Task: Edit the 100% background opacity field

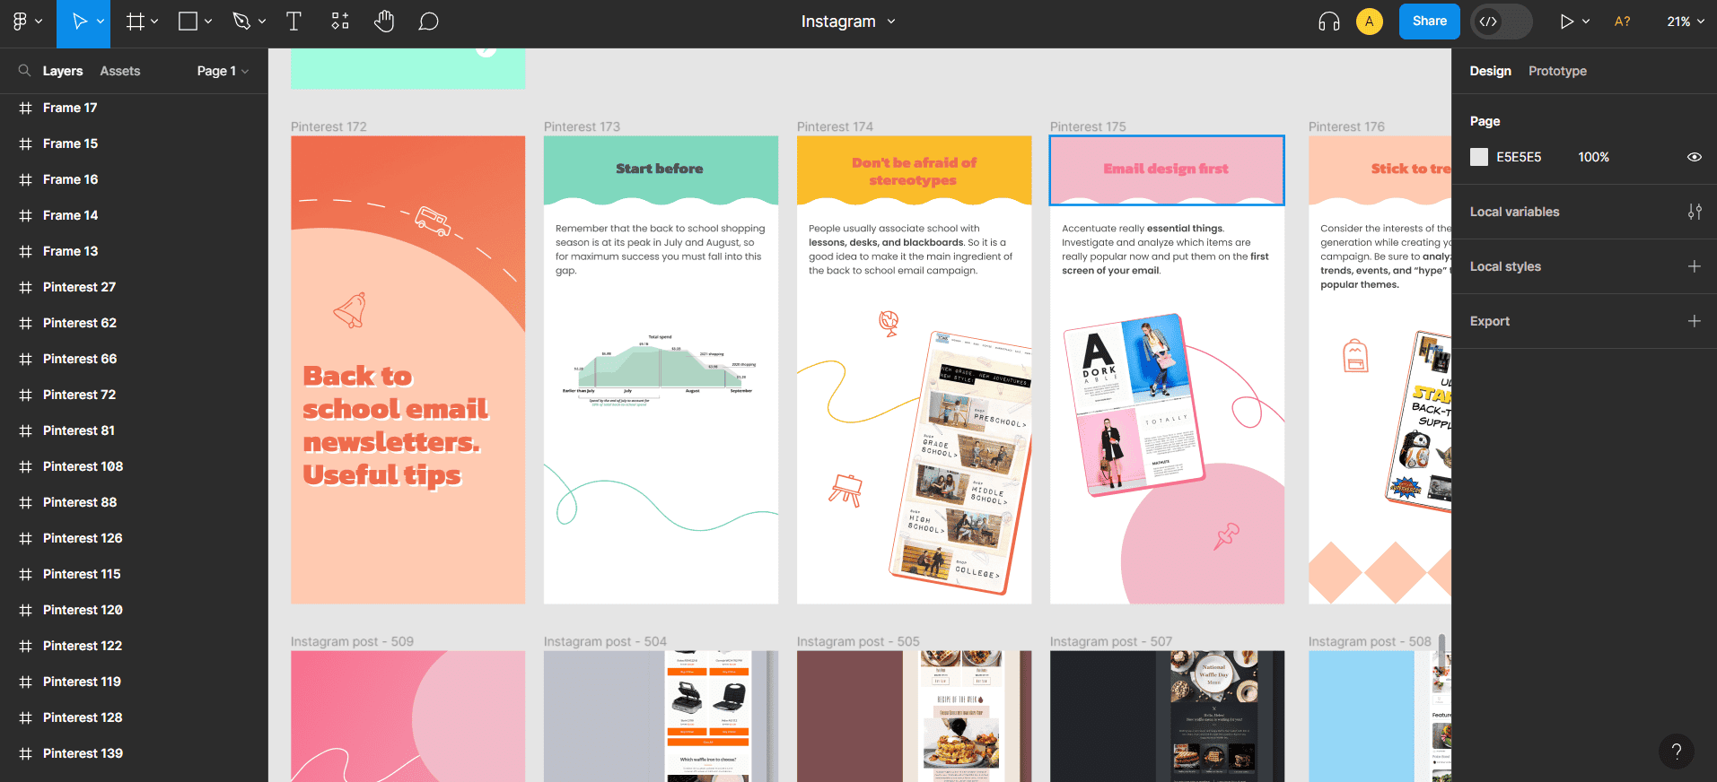Action: [x=1594, y=157]
